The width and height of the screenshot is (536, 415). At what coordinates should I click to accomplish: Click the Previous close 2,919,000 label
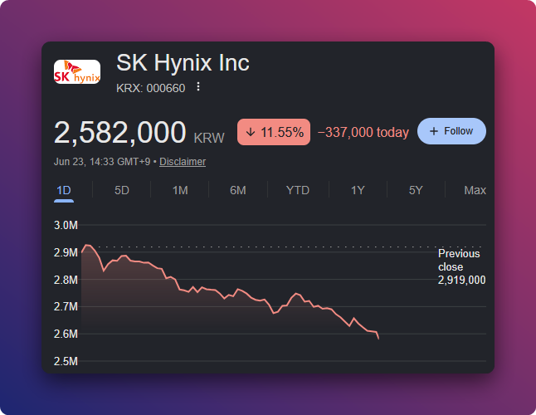(x=462, y=267)
